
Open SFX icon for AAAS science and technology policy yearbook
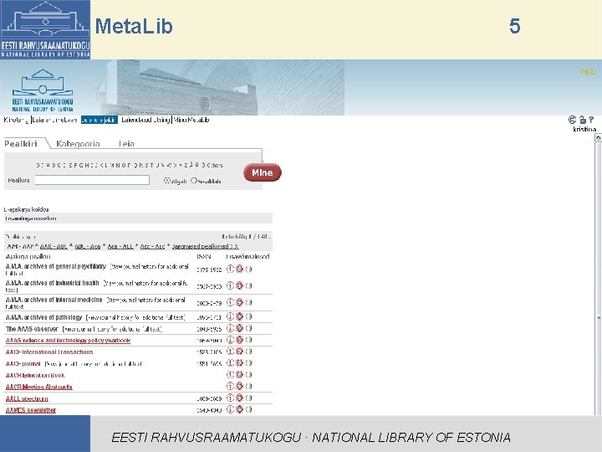(x=239, y=340)
